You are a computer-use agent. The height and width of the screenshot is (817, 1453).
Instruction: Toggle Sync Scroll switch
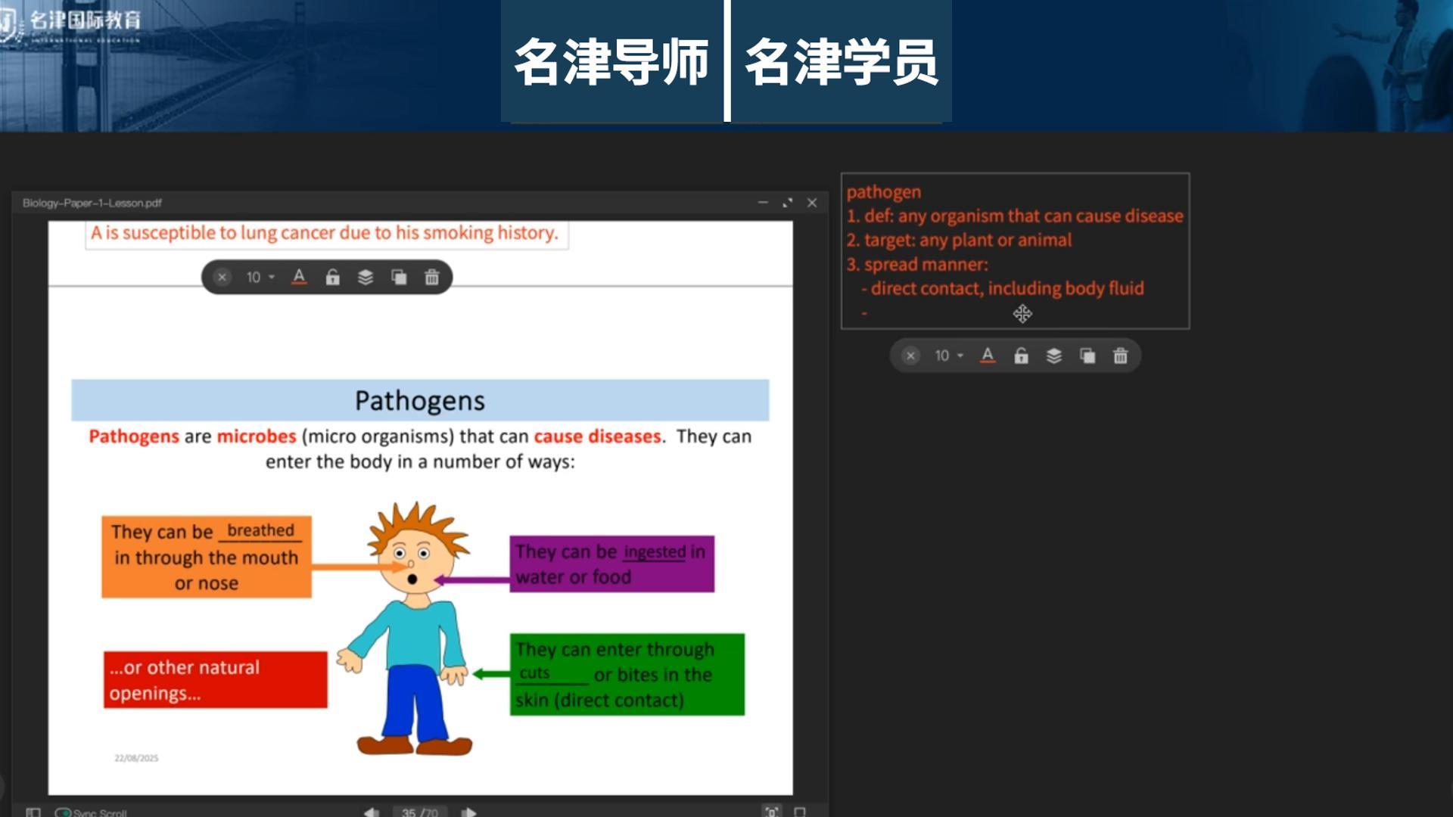63,812
